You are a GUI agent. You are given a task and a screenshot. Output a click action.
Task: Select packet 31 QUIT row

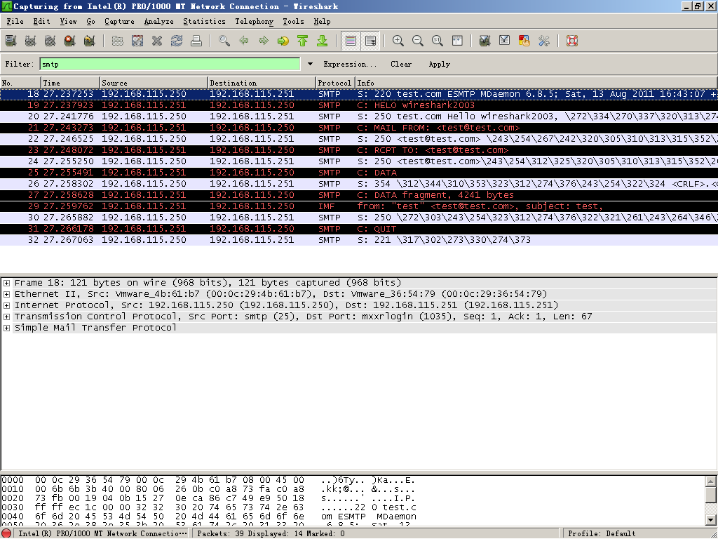pos(359,229)
